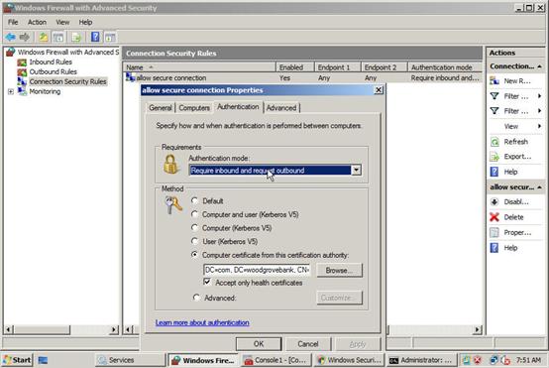Screen dimensions: 549x368
Task: Click the Refresh action
Action: click(515, 142)
